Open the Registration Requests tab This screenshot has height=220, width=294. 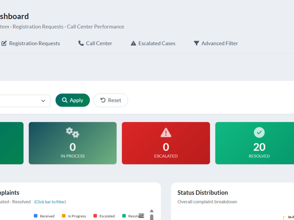(31, 43)
